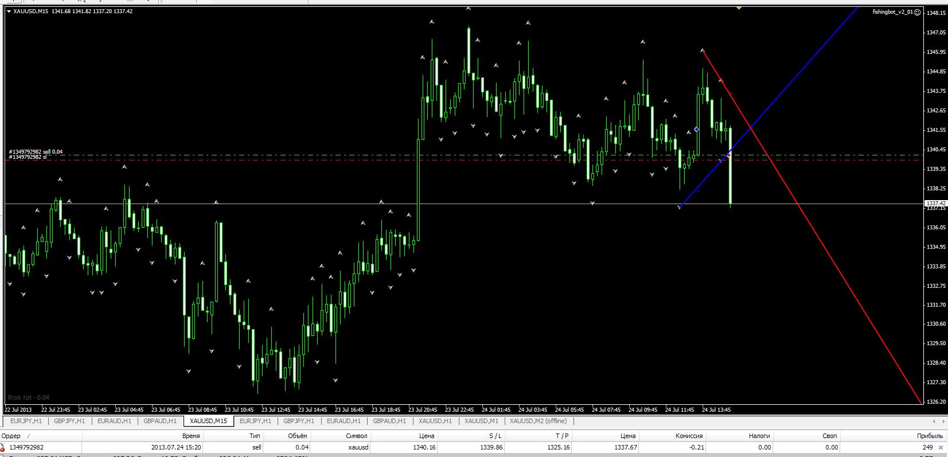948x457 pixels.
Task: Click the sell order icon beside 1349792982
Action: click(2, 447)
